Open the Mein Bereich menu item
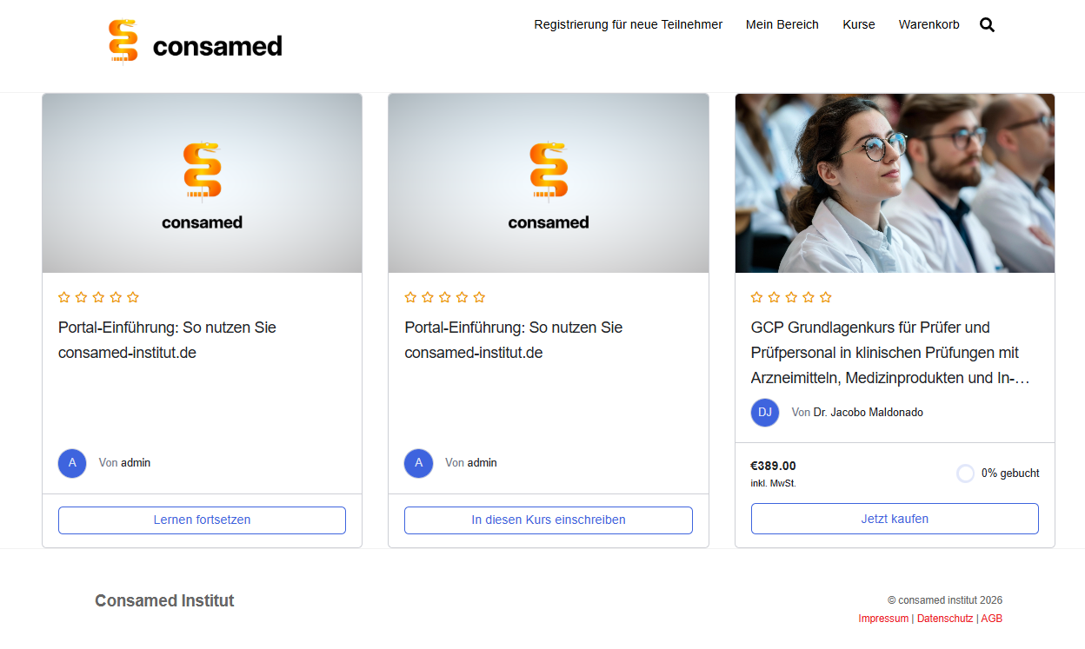The image size is (1085, 649). click(782, 25)
